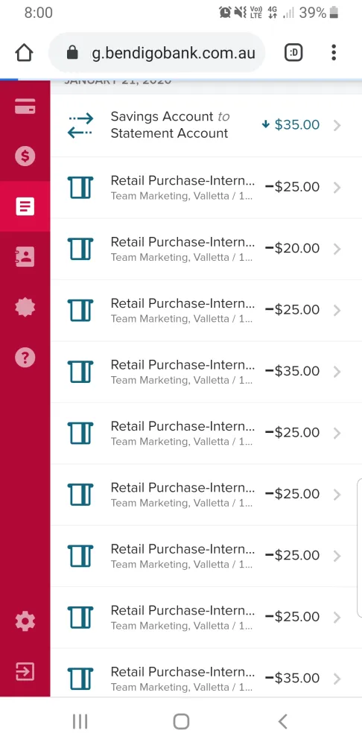The image size is (362, 745).
Task: Tap the browser home icon
Action: coord(25,53)
